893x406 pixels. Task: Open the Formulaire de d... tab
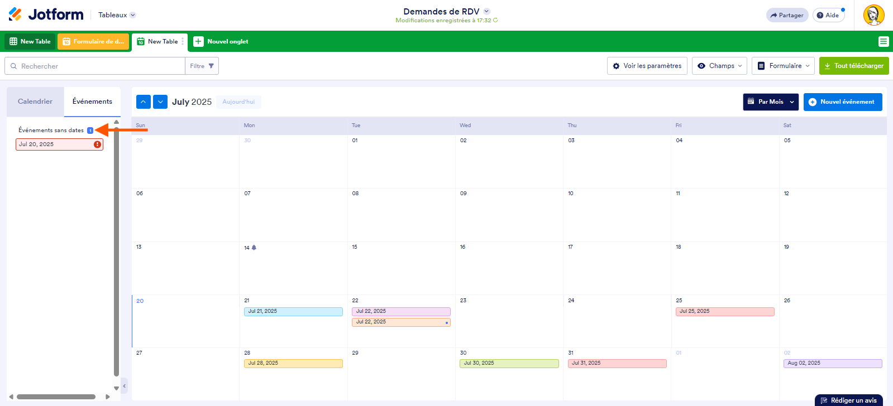pyautogui.click(x=93, y=41)
